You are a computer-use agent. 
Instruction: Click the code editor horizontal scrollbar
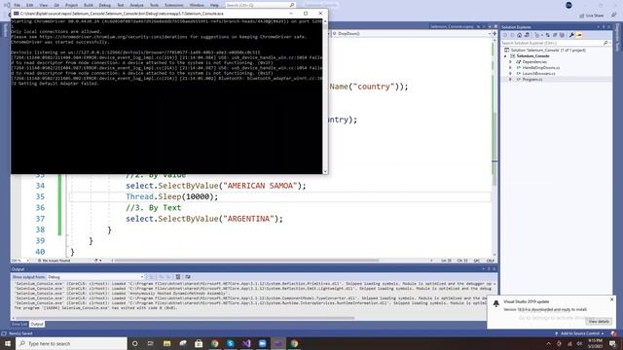tap(246, 261)
